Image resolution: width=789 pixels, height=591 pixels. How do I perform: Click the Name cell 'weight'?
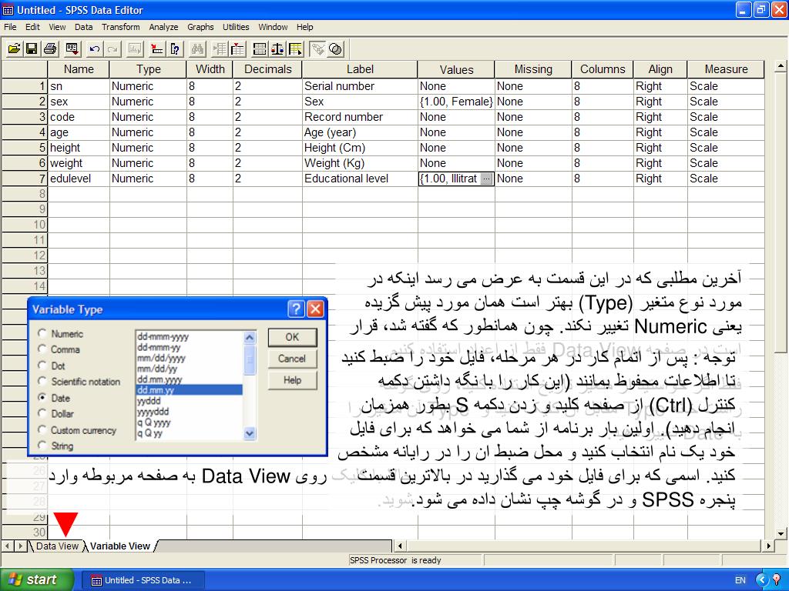tap(79, 163)
